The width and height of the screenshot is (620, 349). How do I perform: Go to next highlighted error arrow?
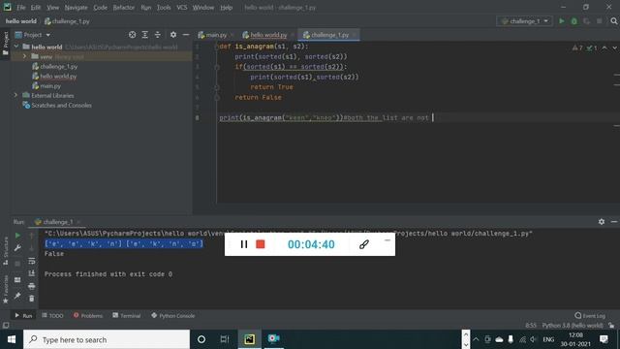614,48
